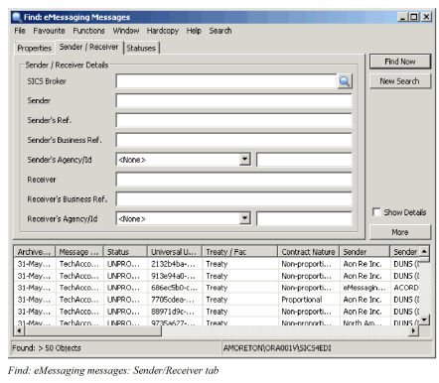The width and height of the screenshot is (439, 383).
Task: Focus the Receiver input field
Action: pyautogui.click(x=233, y=180)
